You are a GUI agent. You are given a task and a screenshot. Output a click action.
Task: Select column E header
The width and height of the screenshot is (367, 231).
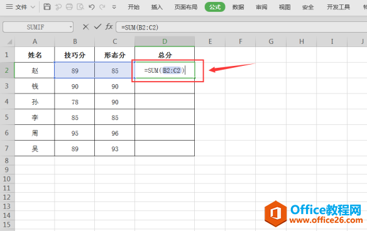click(x=210, y=41)
